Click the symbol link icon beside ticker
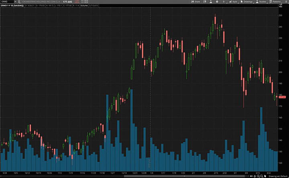 [x=19, y=2]
